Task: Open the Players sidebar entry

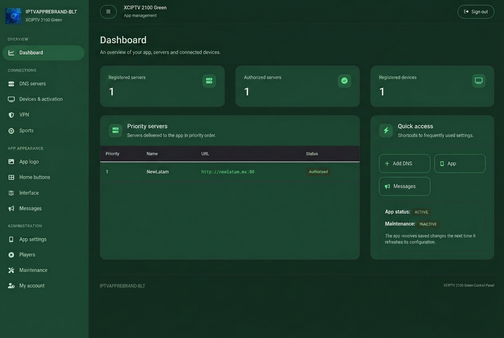Action: click(43, 255)
